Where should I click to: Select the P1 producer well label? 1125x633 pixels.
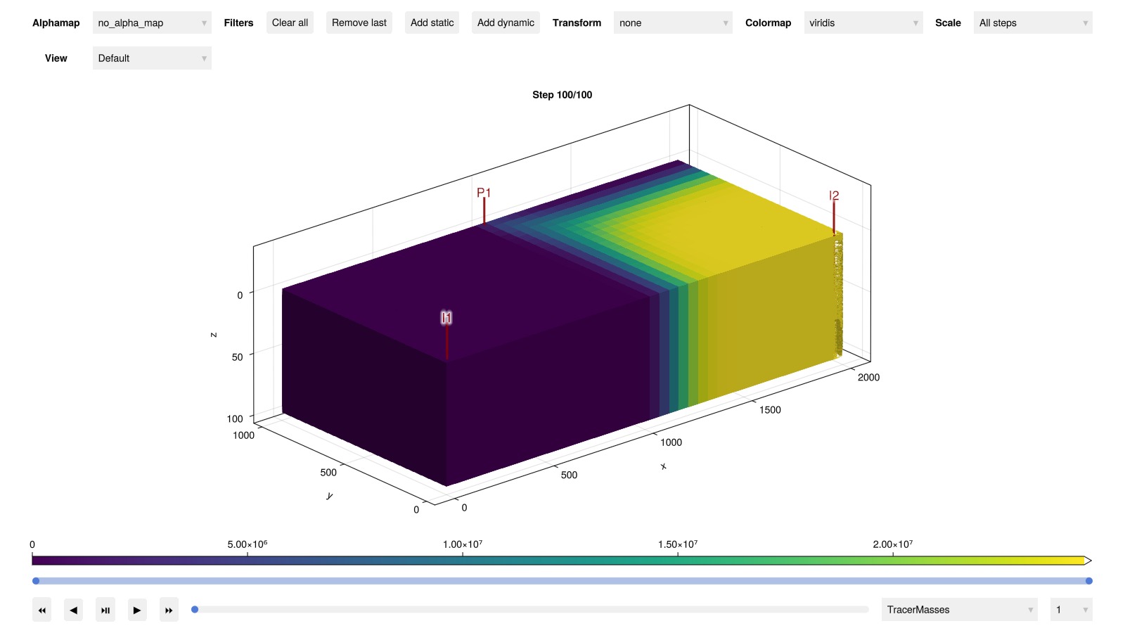(x=484, y=193)
